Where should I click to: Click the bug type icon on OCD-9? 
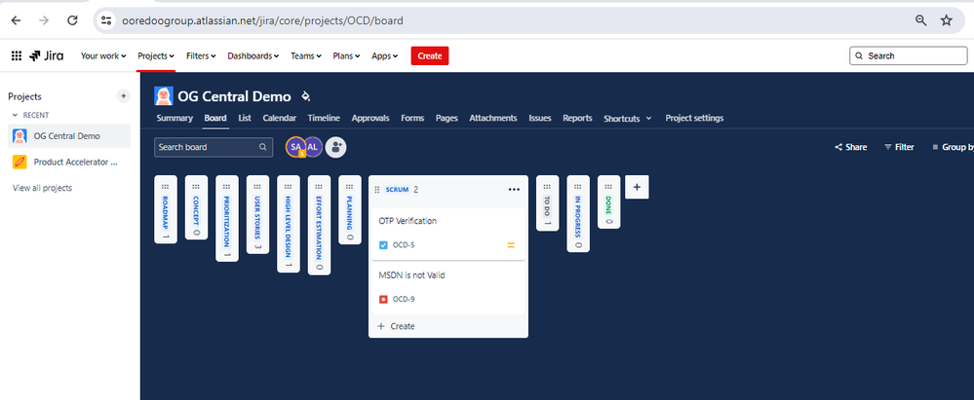tap(383, 299)
